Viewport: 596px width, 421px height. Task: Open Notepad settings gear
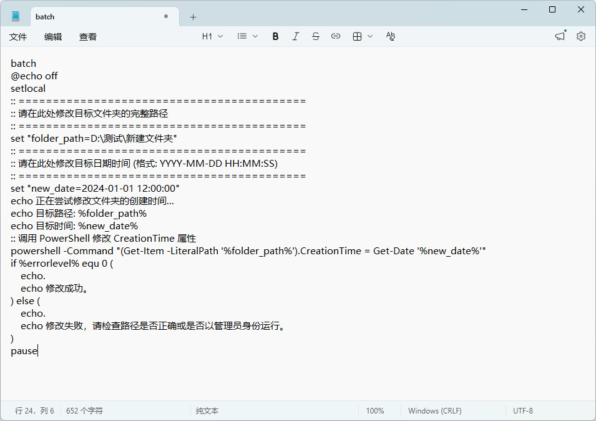[581, 36]
